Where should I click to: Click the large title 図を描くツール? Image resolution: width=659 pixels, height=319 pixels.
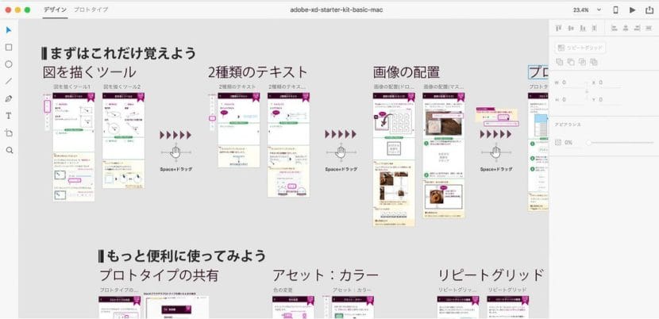pos(90,72)
